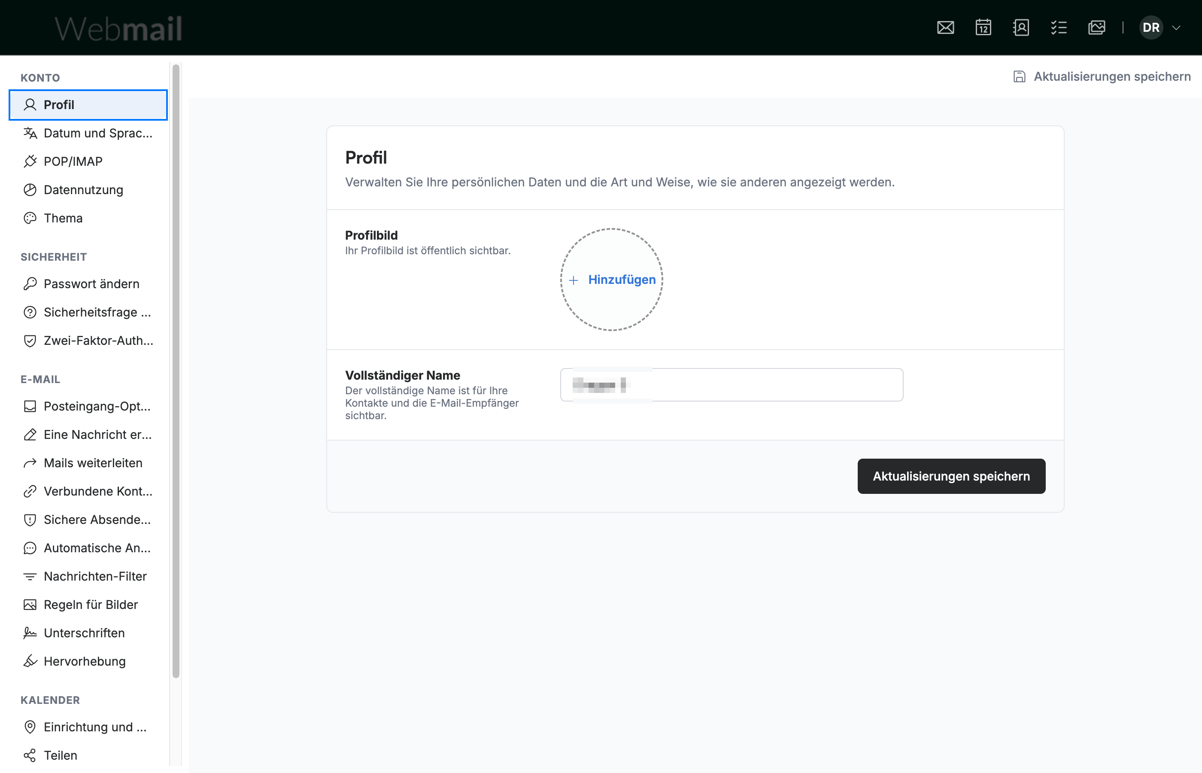Open the contacts icon in header
Screen dimensions: 1202x773
tap(1021, 27)
